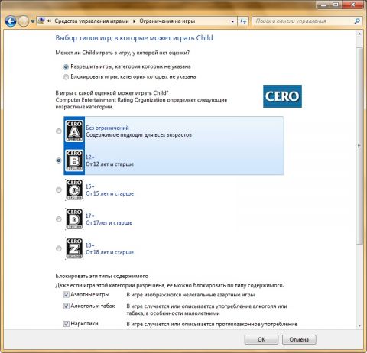Click the CERO A rating icon
The width and height of the screenshot is (367, 353).
(74, 131)
